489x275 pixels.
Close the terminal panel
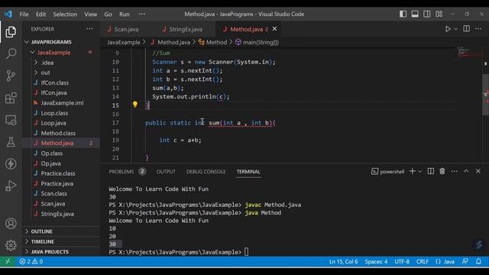coord(478,171)
